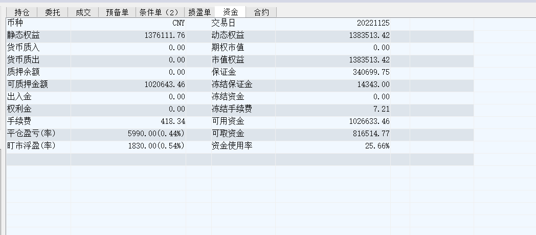
Task: Select the margin value 340699.75
Action: 372,72
